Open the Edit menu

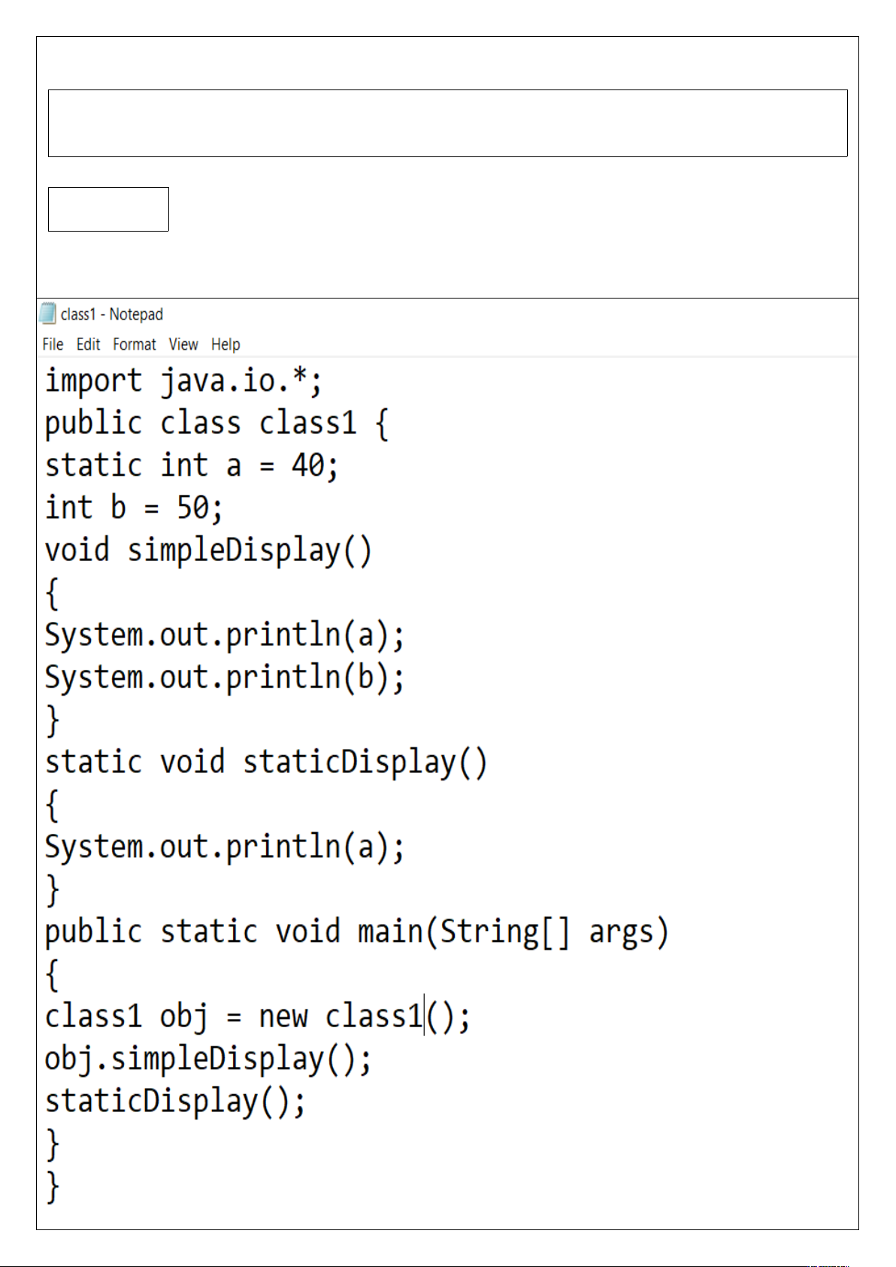88,344
